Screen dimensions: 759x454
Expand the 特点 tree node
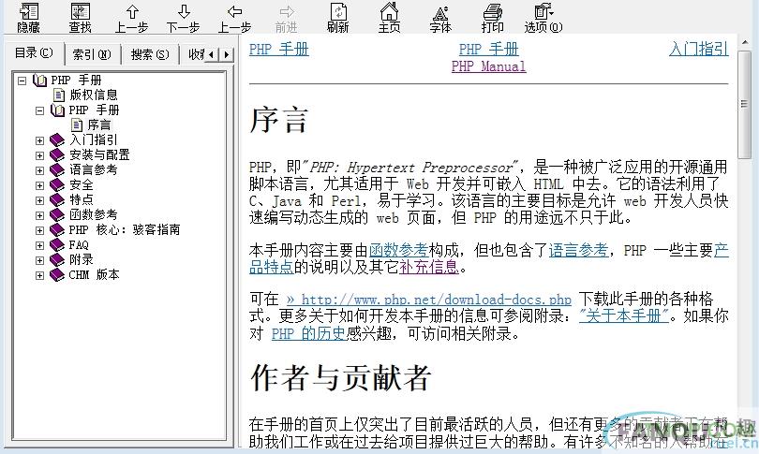click(x=39, y=200)
